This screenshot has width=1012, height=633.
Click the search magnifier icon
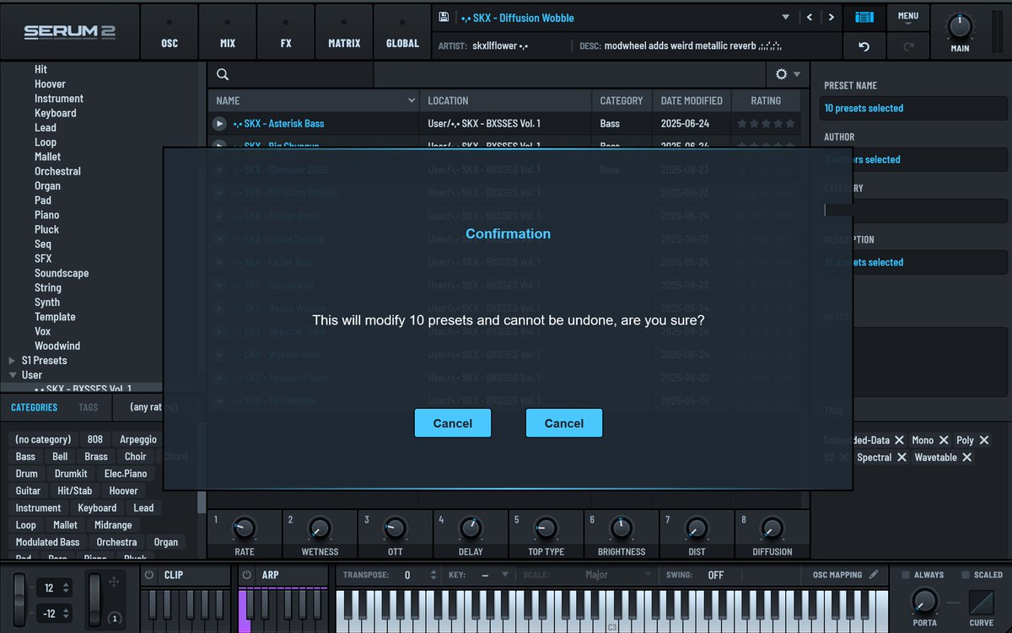[x=222, y=74]
